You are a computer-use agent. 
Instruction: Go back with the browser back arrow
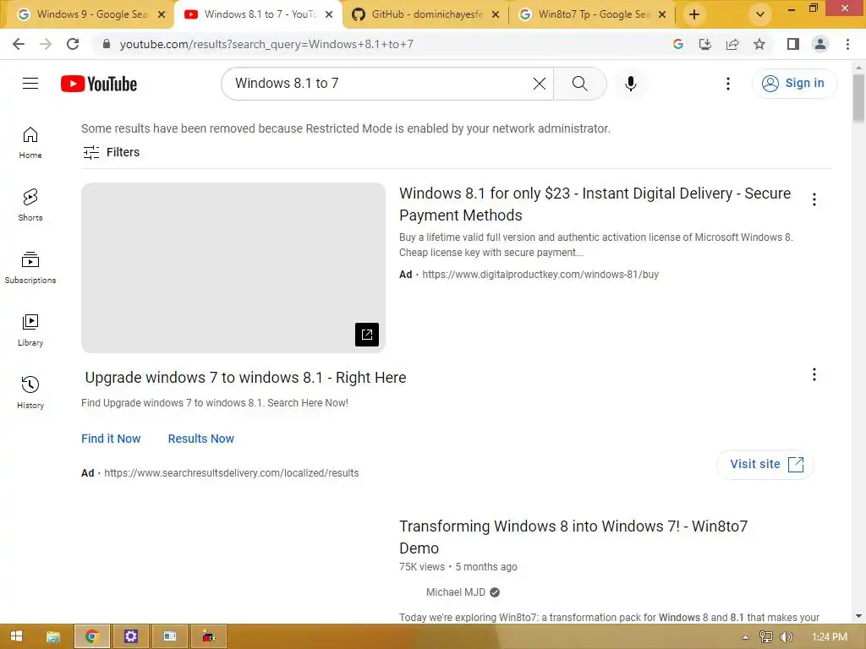pyautogui.click(x=19, y=44)
